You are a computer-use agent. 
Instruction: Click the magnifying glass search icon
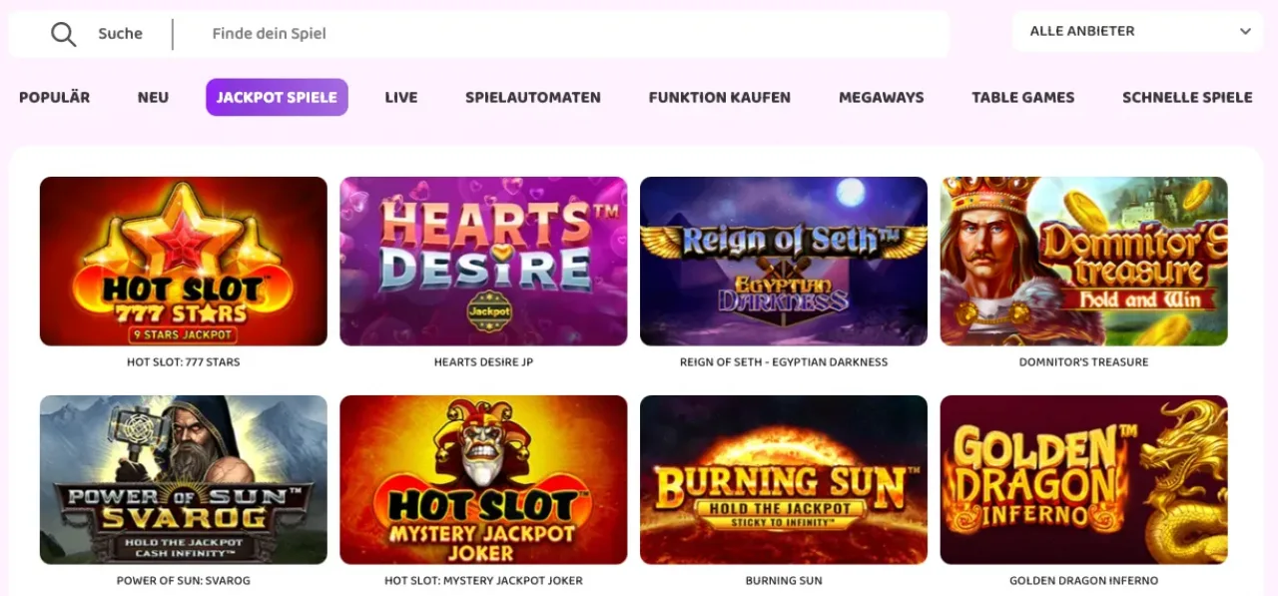64,34
